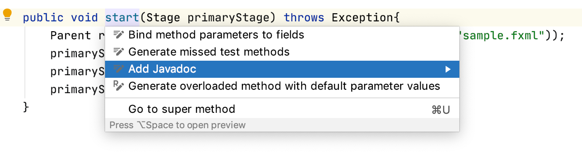Click the ⌘U shortcut label
Screen dimensions: 582x159
tap(441, 110)
